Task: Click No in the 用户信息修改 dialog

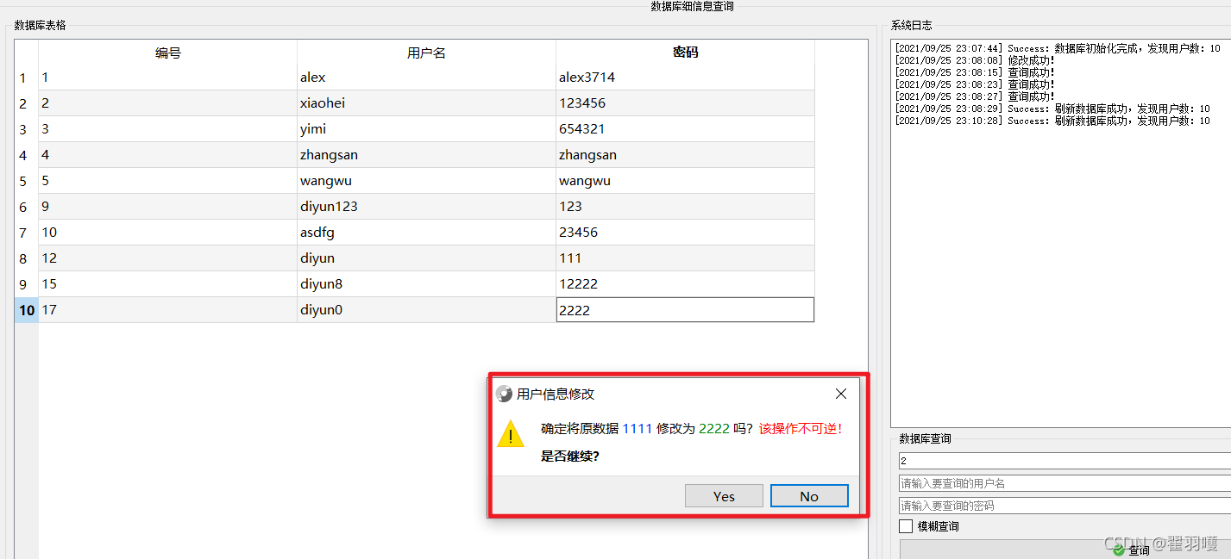Action: [x=809, y=496]
